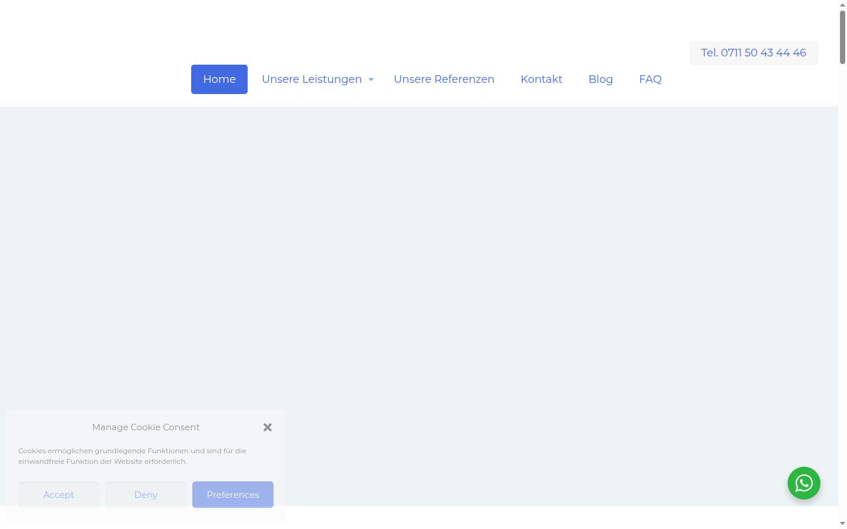Click the empty scrollbar track below the thumb

pyautogui.click(x=842, y=294)
